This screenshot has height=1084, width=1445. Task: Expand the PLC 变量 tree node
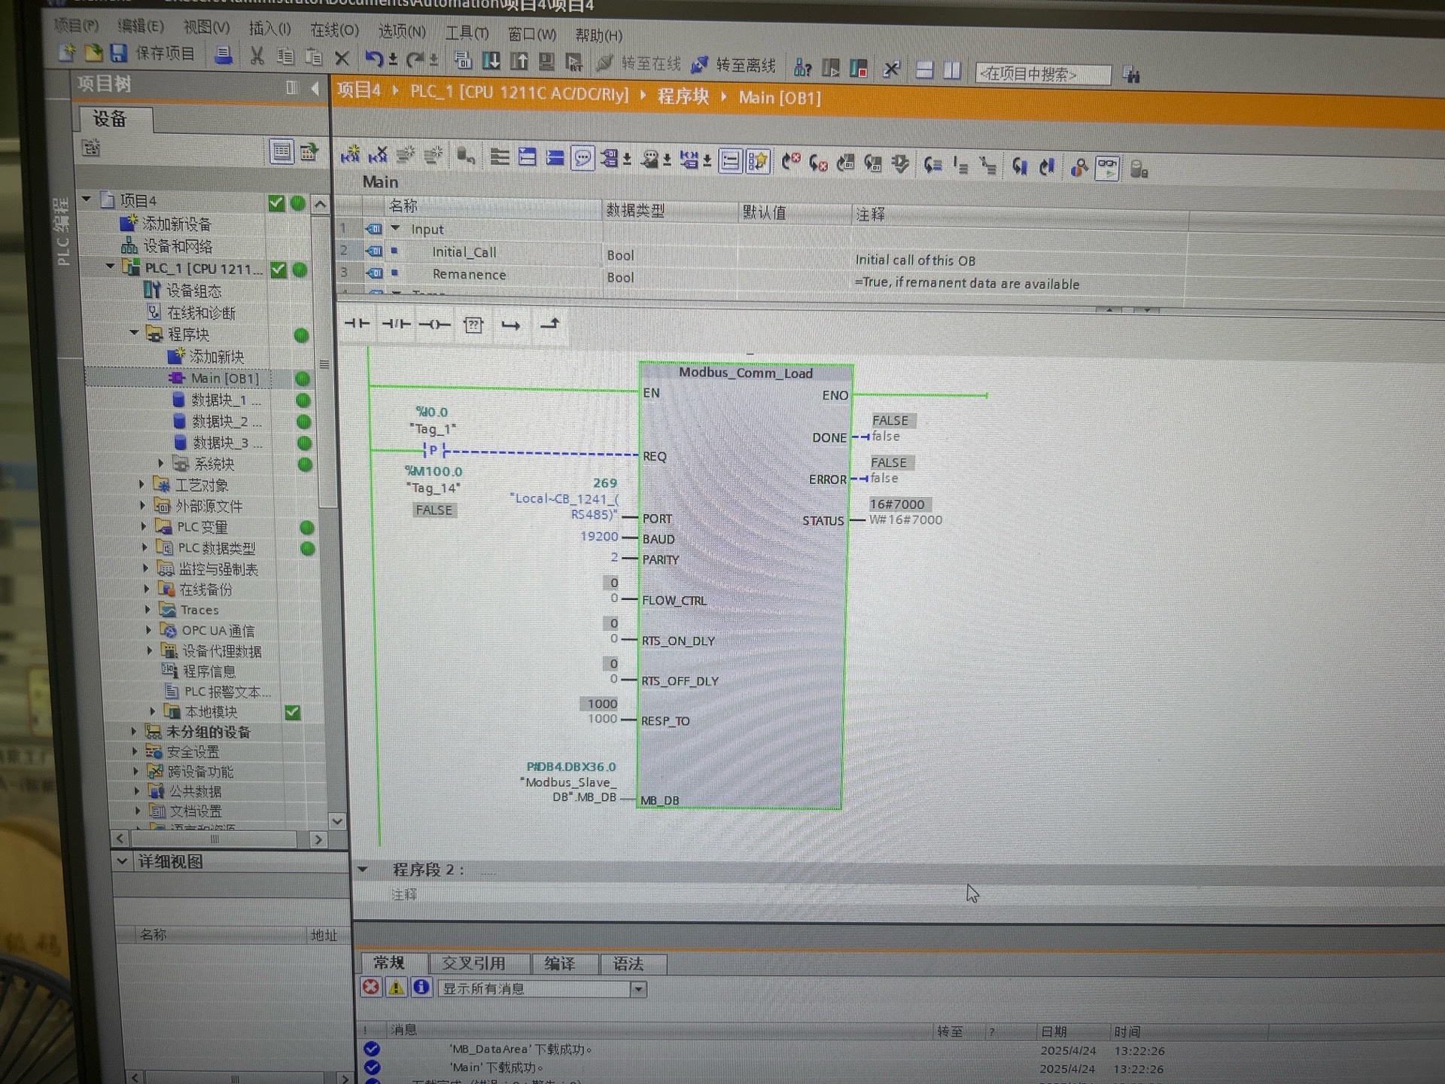tap(143, 526)
